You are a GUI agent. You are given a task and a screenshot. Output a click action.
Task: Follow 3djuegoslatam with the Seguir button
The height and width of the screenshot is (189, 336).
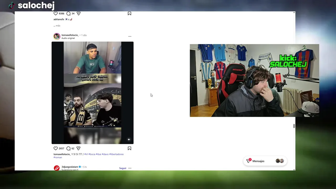click(123, 168)
